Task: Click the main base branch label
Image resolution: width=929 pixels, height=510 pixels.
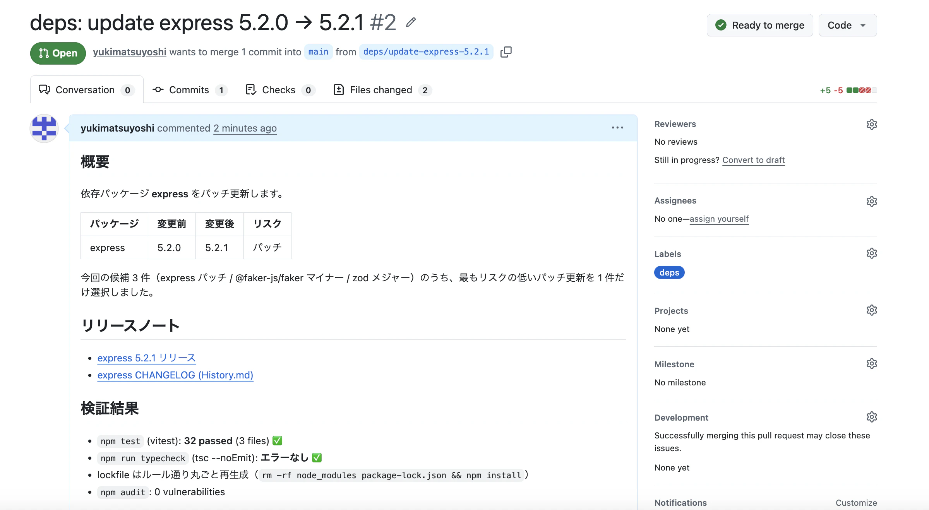Action: tap(318, 52)
